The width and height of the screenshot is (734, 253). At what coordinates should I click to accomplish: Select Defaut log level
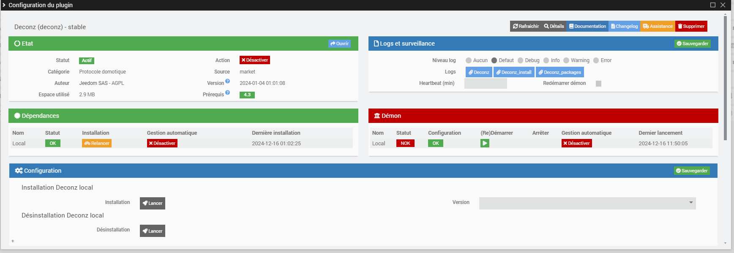pos(494,60)
